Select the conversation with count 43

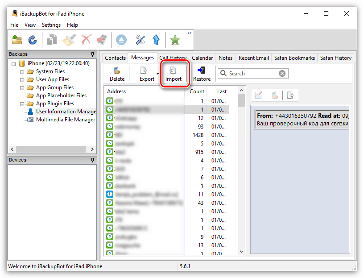point(167,203)
